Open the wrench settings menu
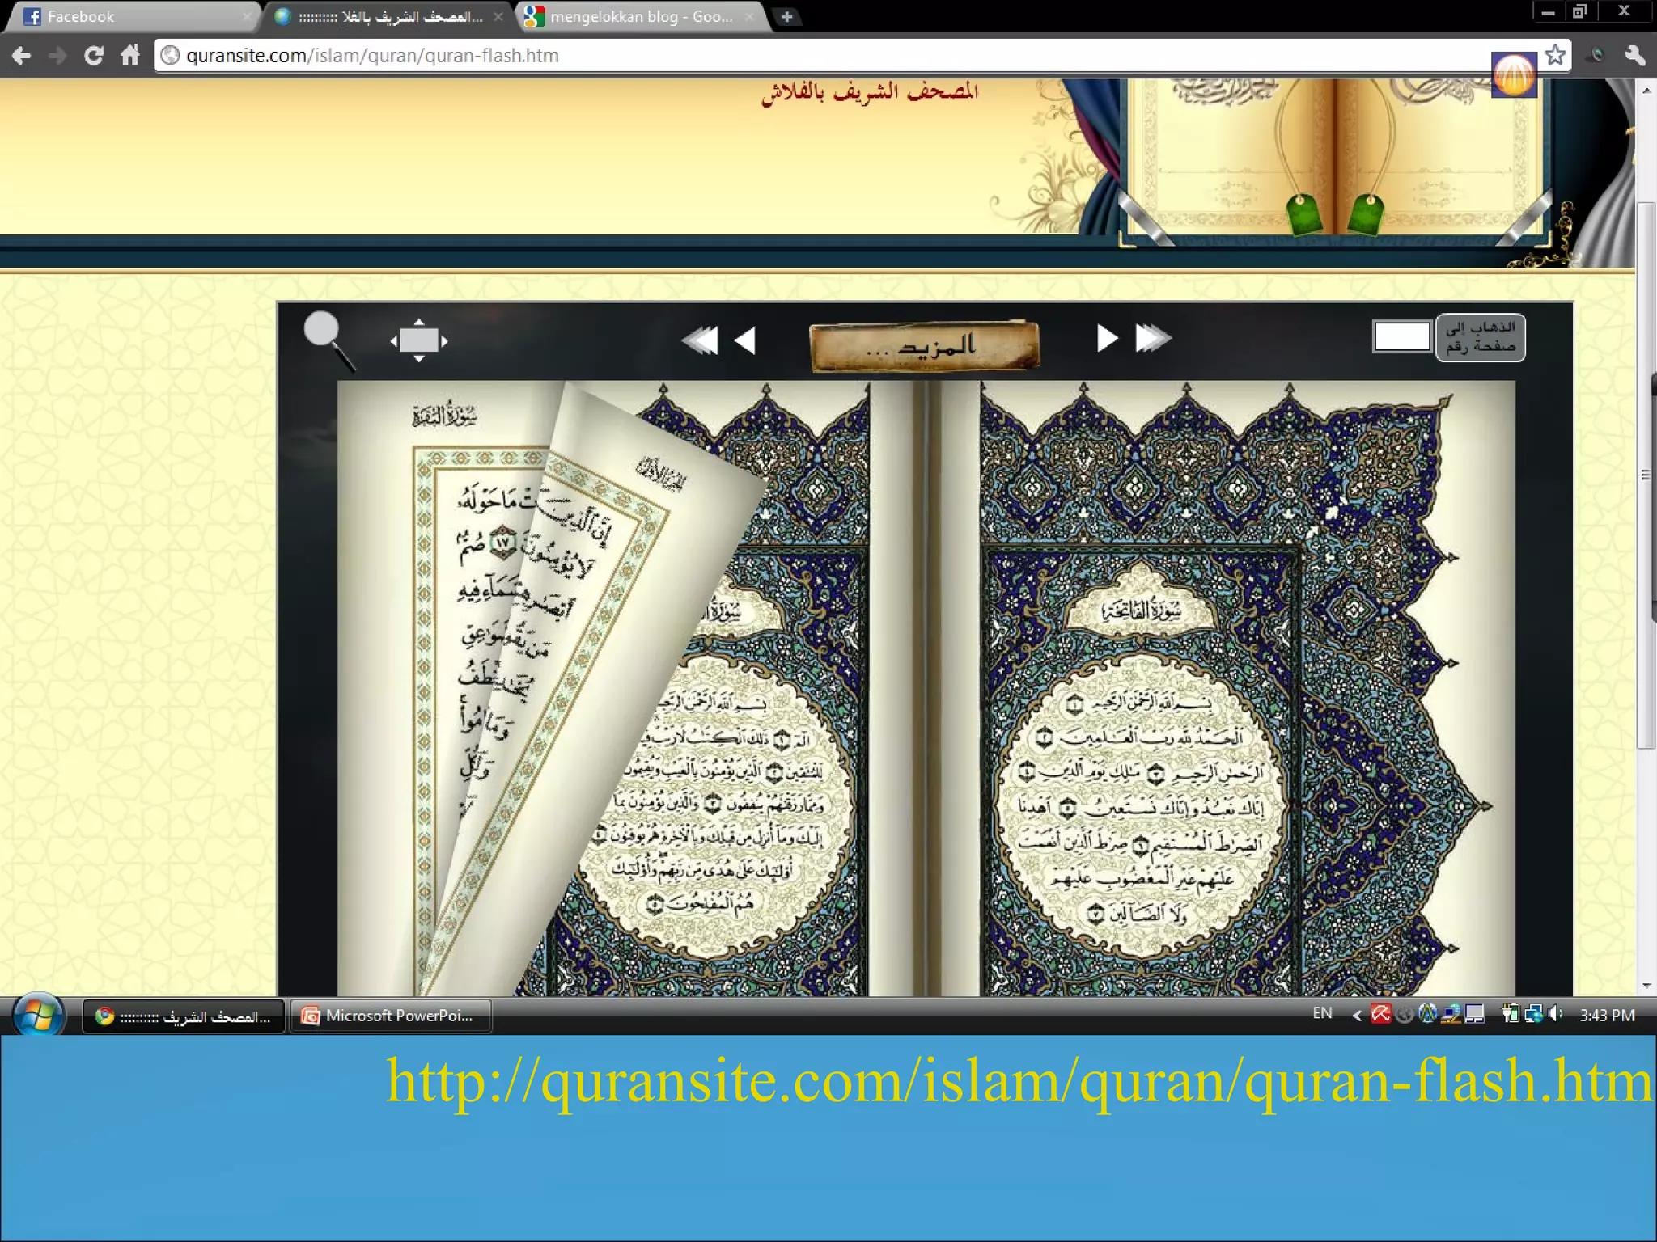Screen dimensions: 1657x1242 [1634, 55]
